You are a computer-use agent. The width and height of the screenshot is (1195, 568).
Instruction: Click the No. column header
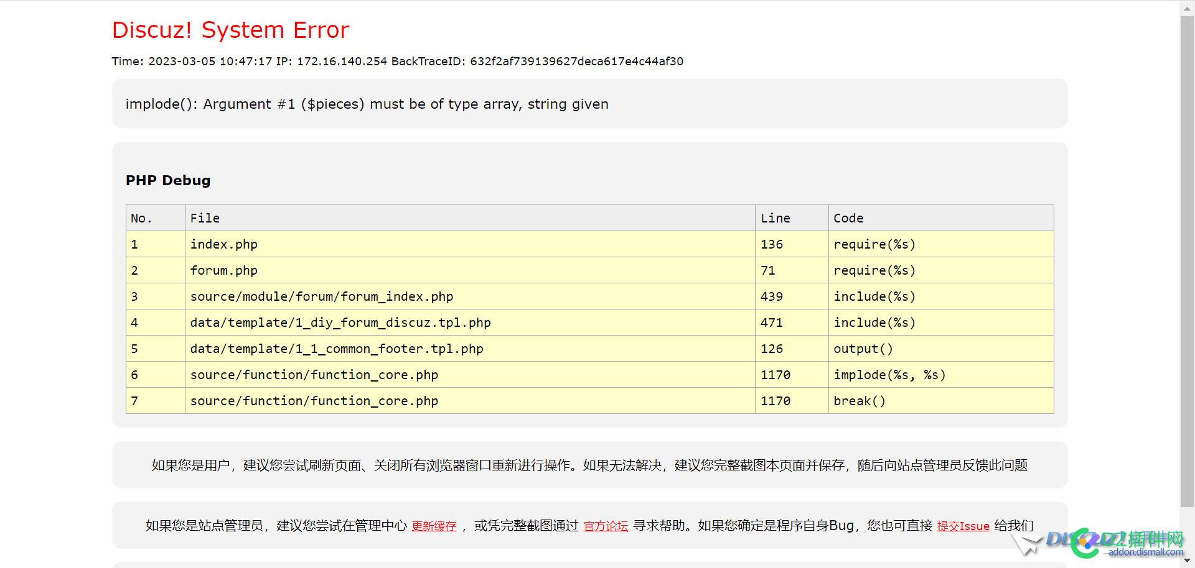pos(156,218)
